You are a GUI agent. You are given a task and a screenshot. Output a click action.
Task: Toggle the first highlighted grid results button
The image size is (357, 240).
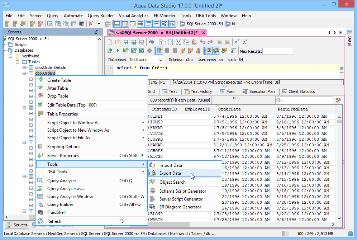click(x=208, y=51)
